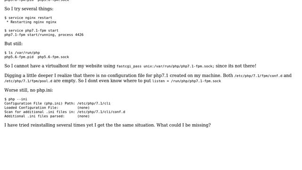
Task: Click the 'So I try several things:' paragraph
Action: [x=29, y=9]
